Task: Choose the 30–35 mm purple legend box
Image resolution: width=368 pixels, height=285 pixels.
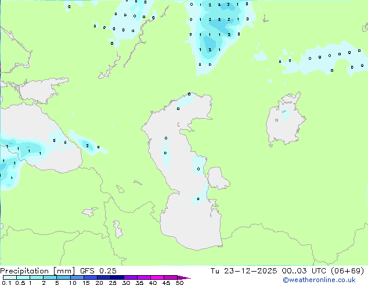Action: click(x=130, y=277)
